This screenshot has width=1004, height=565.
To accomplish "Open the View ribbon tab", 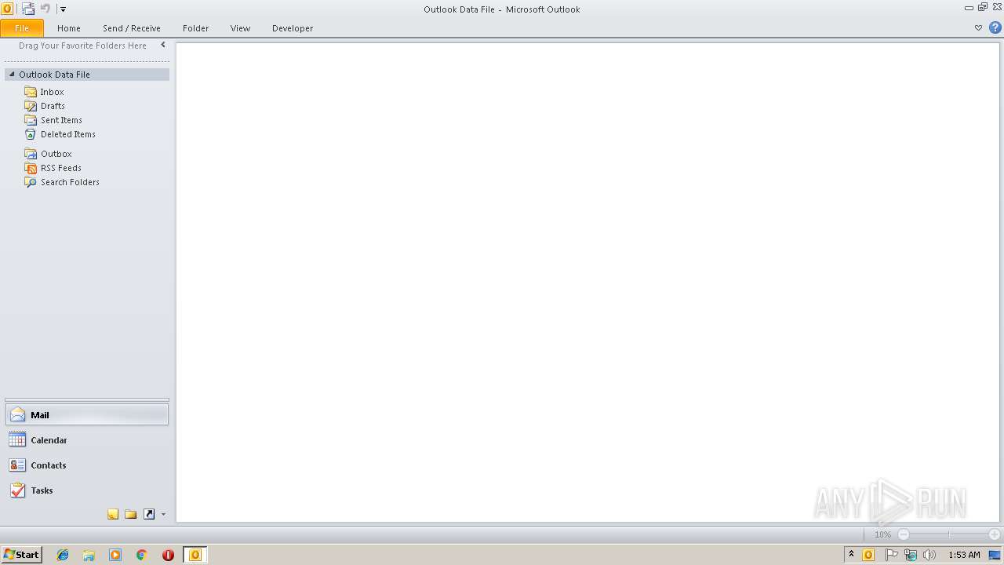I will [x=240, y=28].
